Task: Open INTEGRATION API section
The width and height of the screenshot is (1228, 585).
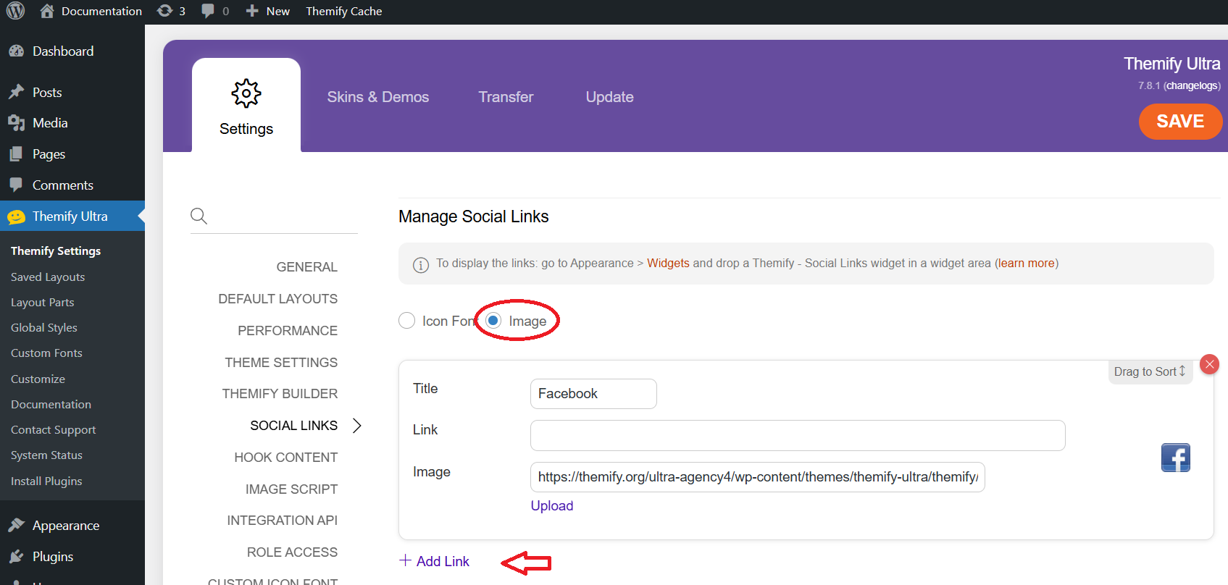Action: coord(282,521)
